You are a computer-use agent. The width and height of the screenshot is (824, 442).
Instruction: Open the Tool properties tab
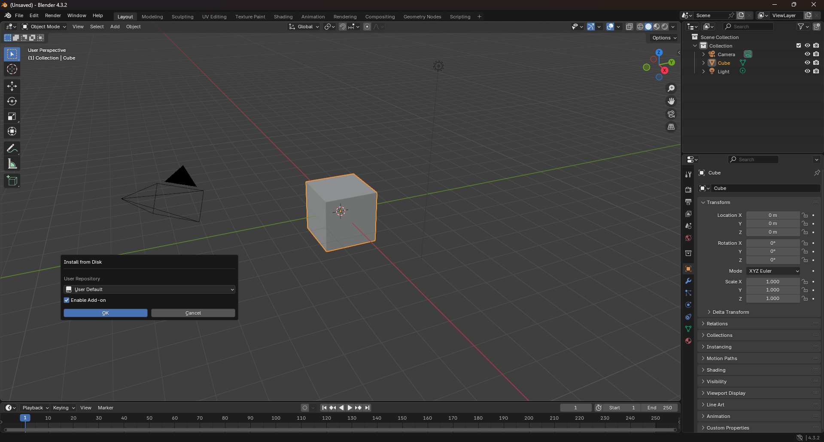click(x=688, y=174)
